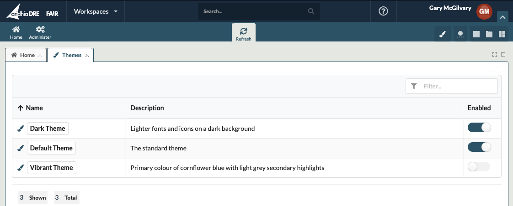Click the Filter input field
513x206 pixels.
click(x=457, y=86)
